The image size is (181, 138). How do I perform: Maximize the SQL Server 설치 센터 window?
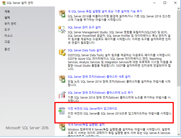point(165,3)
